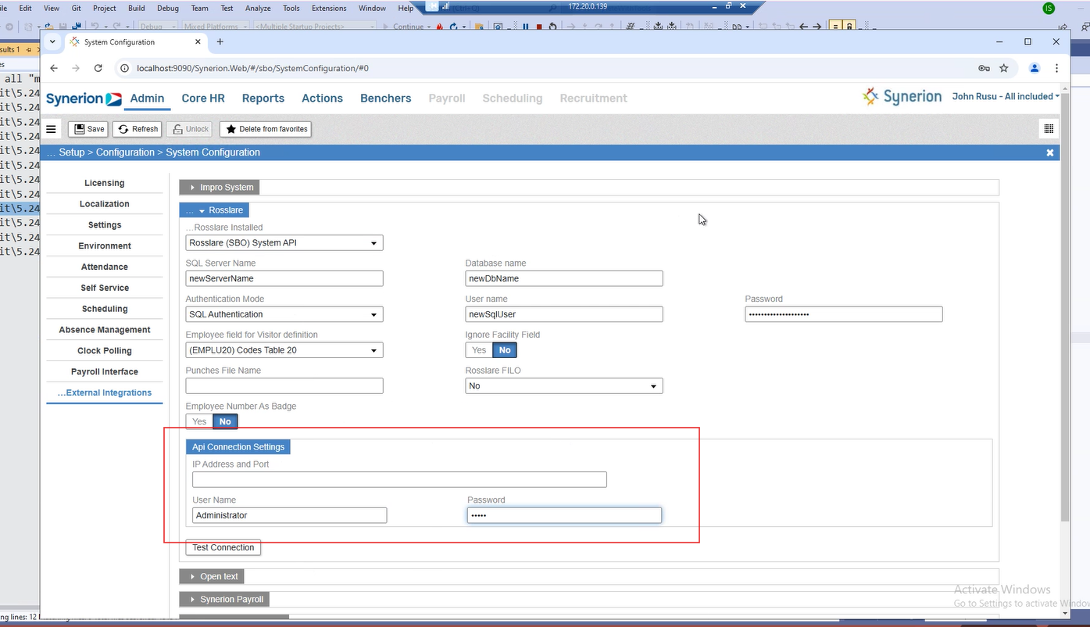This screenshot has height=627, width=1090.
Task: Click the SQL Password field
Action: (x=844, y=314)
